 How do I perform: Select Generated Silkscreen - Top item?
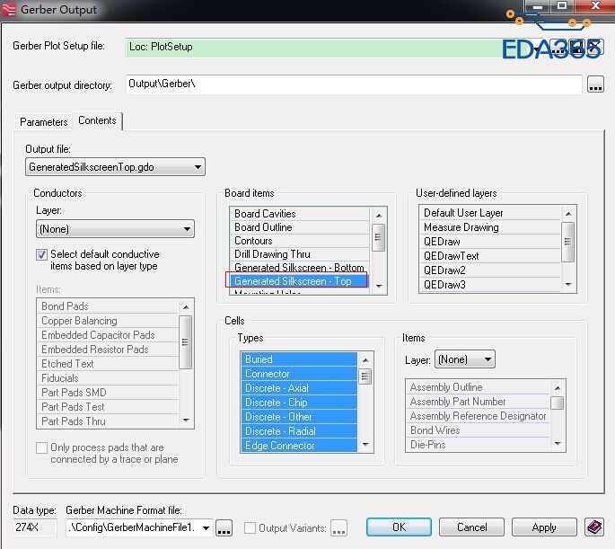click(x=299, y=281)
